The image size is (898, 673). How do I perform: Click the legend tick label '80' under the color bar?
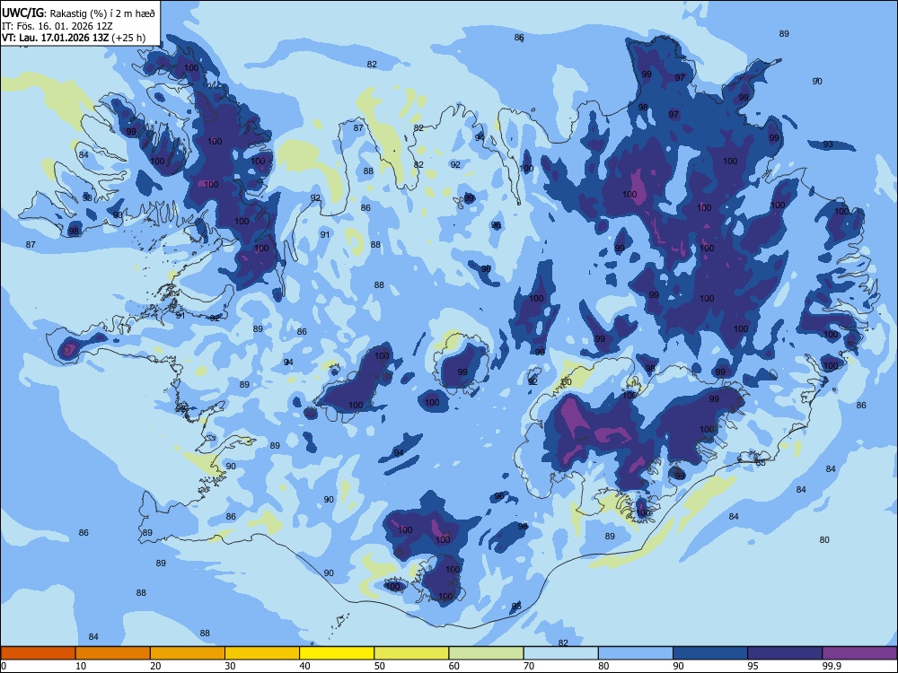[603, 666]
